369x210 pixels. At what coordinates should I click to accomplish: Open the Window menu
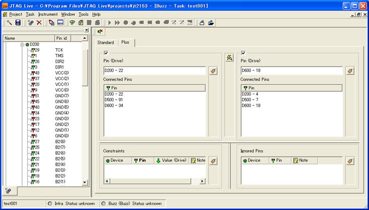tap(68, 15)
